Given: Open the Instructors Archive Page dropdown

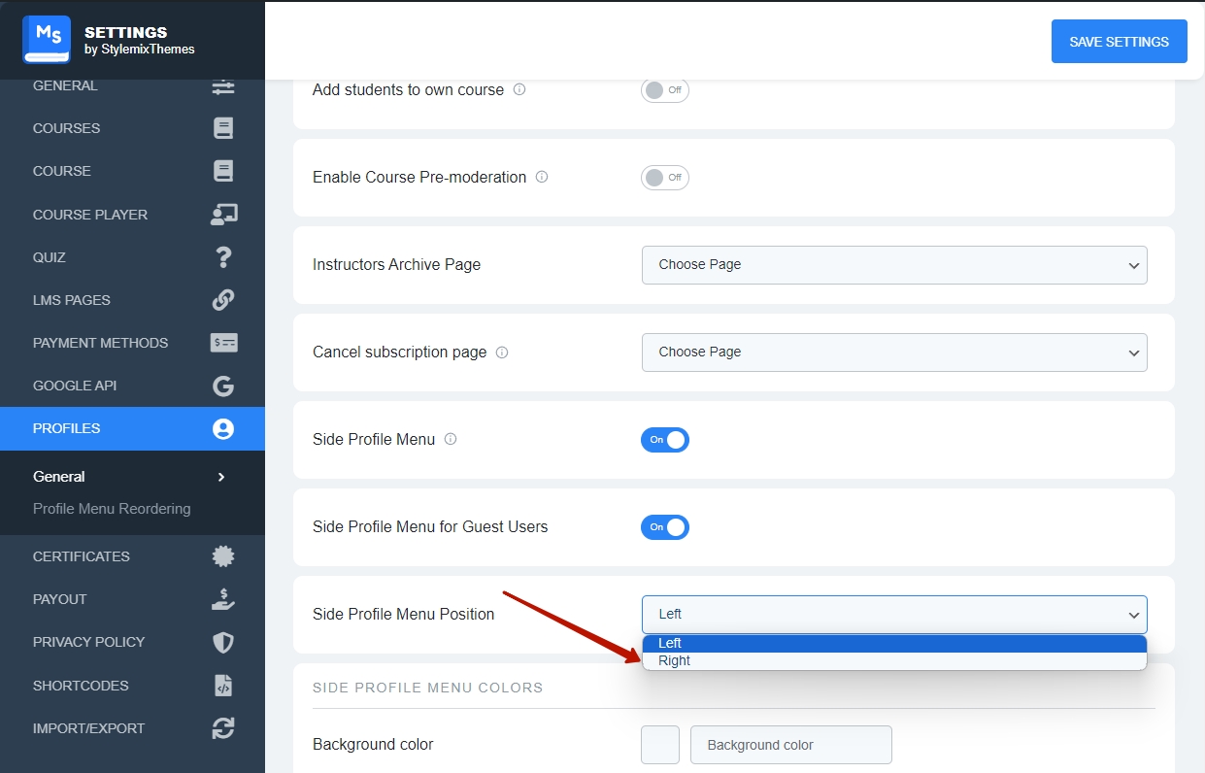Looking at the screenshot, I should [x=893, y=265].
